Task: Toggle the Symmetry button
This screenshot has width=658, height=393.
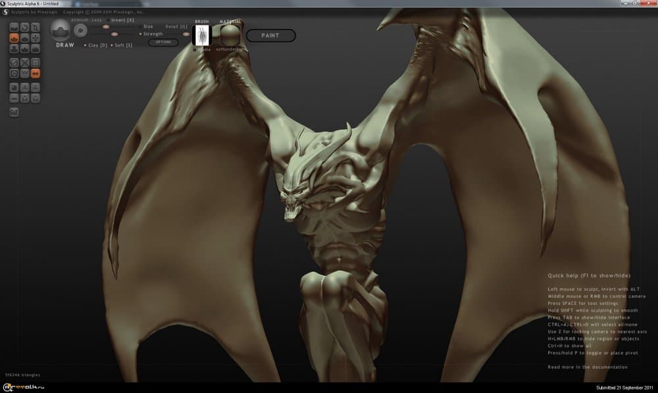Action: (36, 73)
